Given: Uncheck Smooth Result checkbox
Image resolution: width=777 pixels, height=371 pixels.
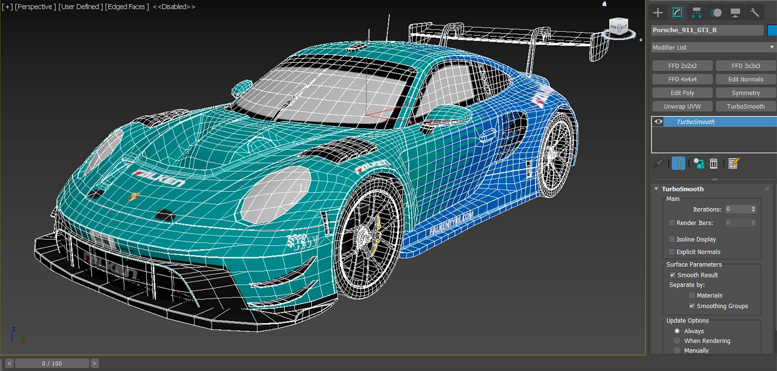Looking at the screenshot, I should (x=673, y=275).
